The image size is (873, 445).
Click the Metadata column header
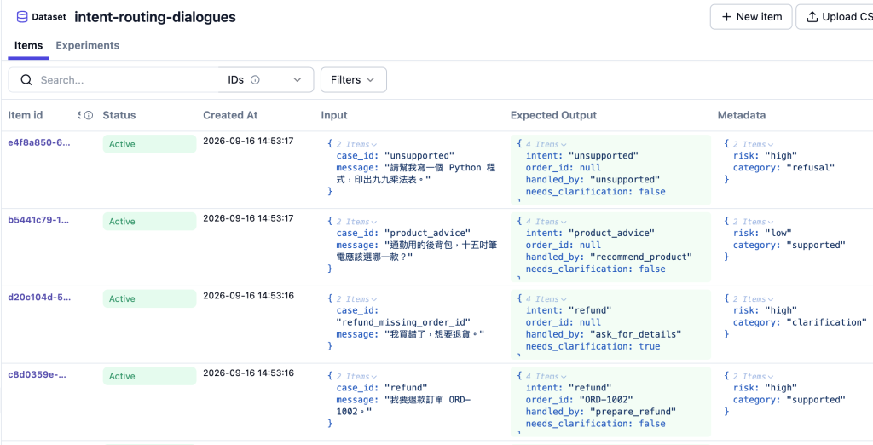pos(742,115)
